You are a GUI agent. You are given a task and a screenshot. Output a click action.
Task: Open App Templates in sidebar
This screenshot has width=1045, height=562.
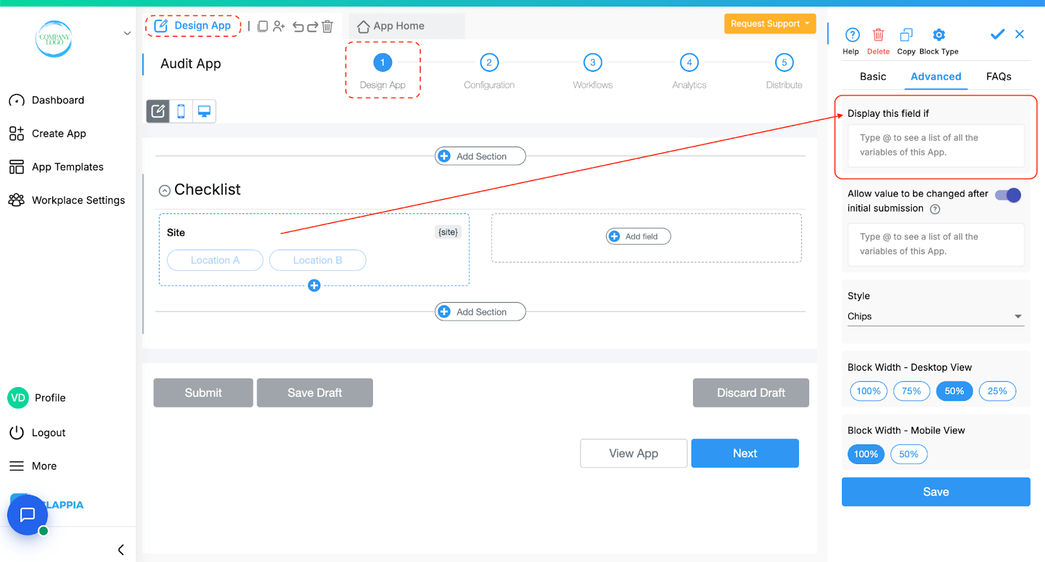point(56,166)
